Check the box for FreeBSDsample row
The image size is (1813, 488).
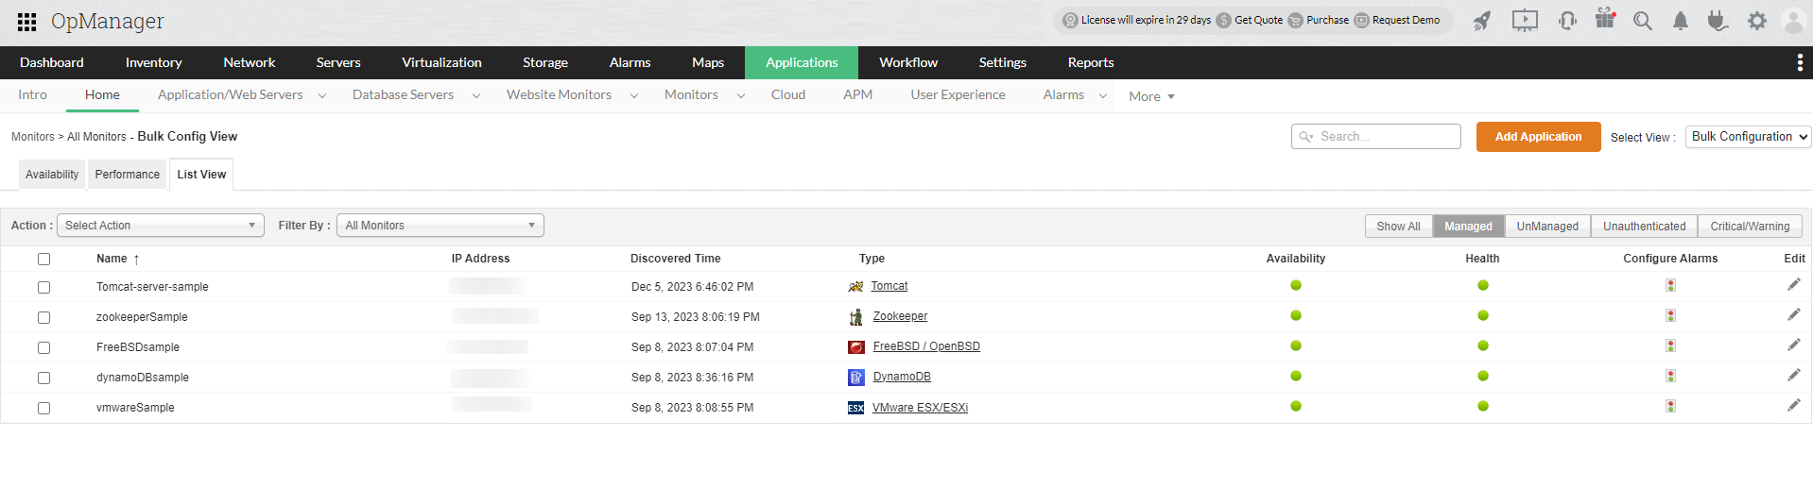pos(43,347)
